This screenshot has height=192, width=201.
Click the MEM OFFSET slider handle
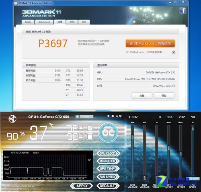click(180, 153)
